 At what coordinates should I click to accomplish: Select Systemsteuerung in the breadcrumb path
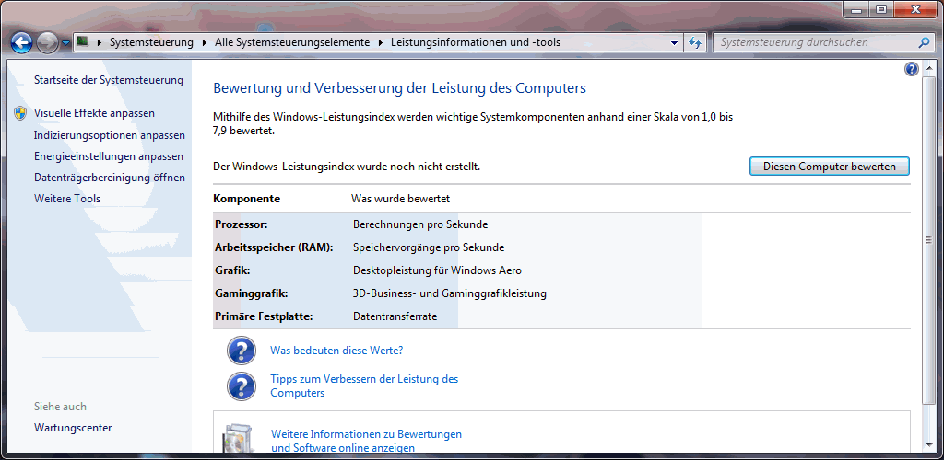tap(151, 42)
